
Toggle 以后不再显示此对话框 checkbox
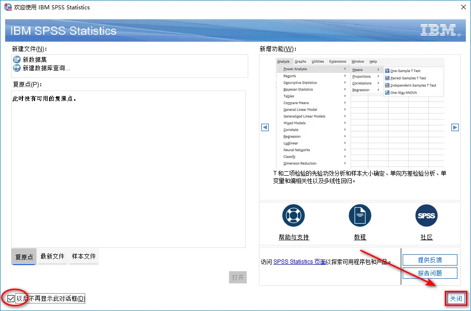(11, 298)
